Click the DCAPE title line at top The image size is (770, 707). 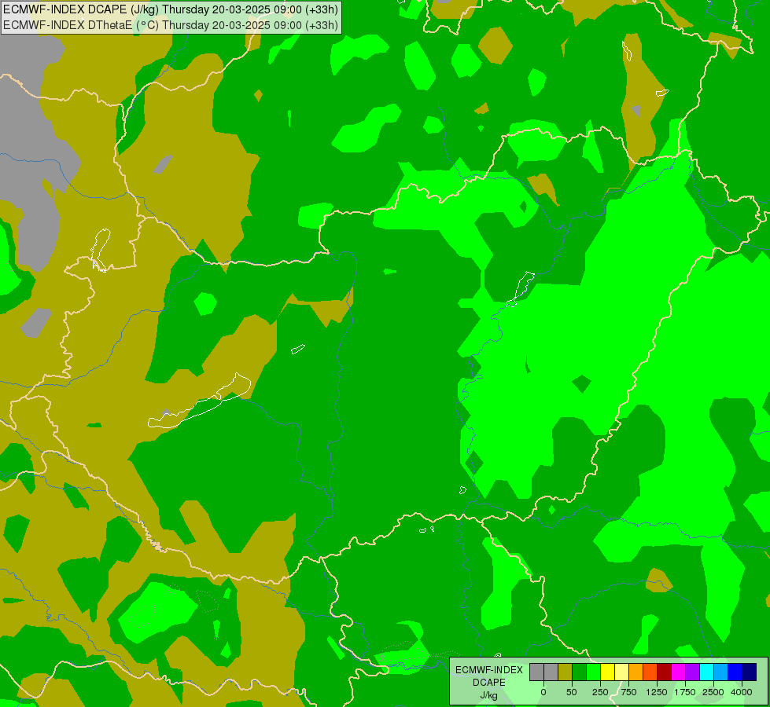171,9
